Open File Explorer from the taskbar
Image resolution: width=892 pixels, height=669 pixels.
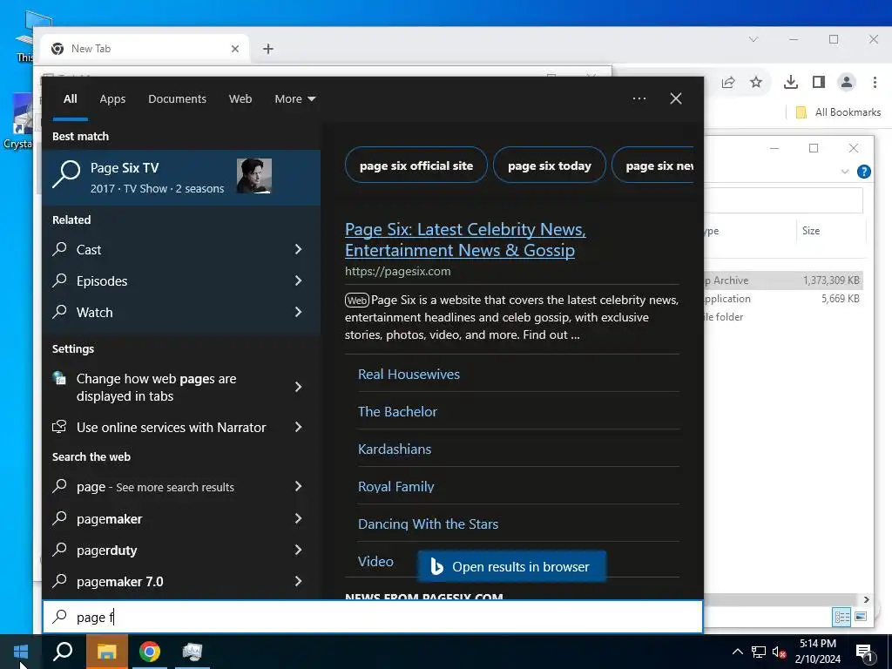tap(106, 652)
